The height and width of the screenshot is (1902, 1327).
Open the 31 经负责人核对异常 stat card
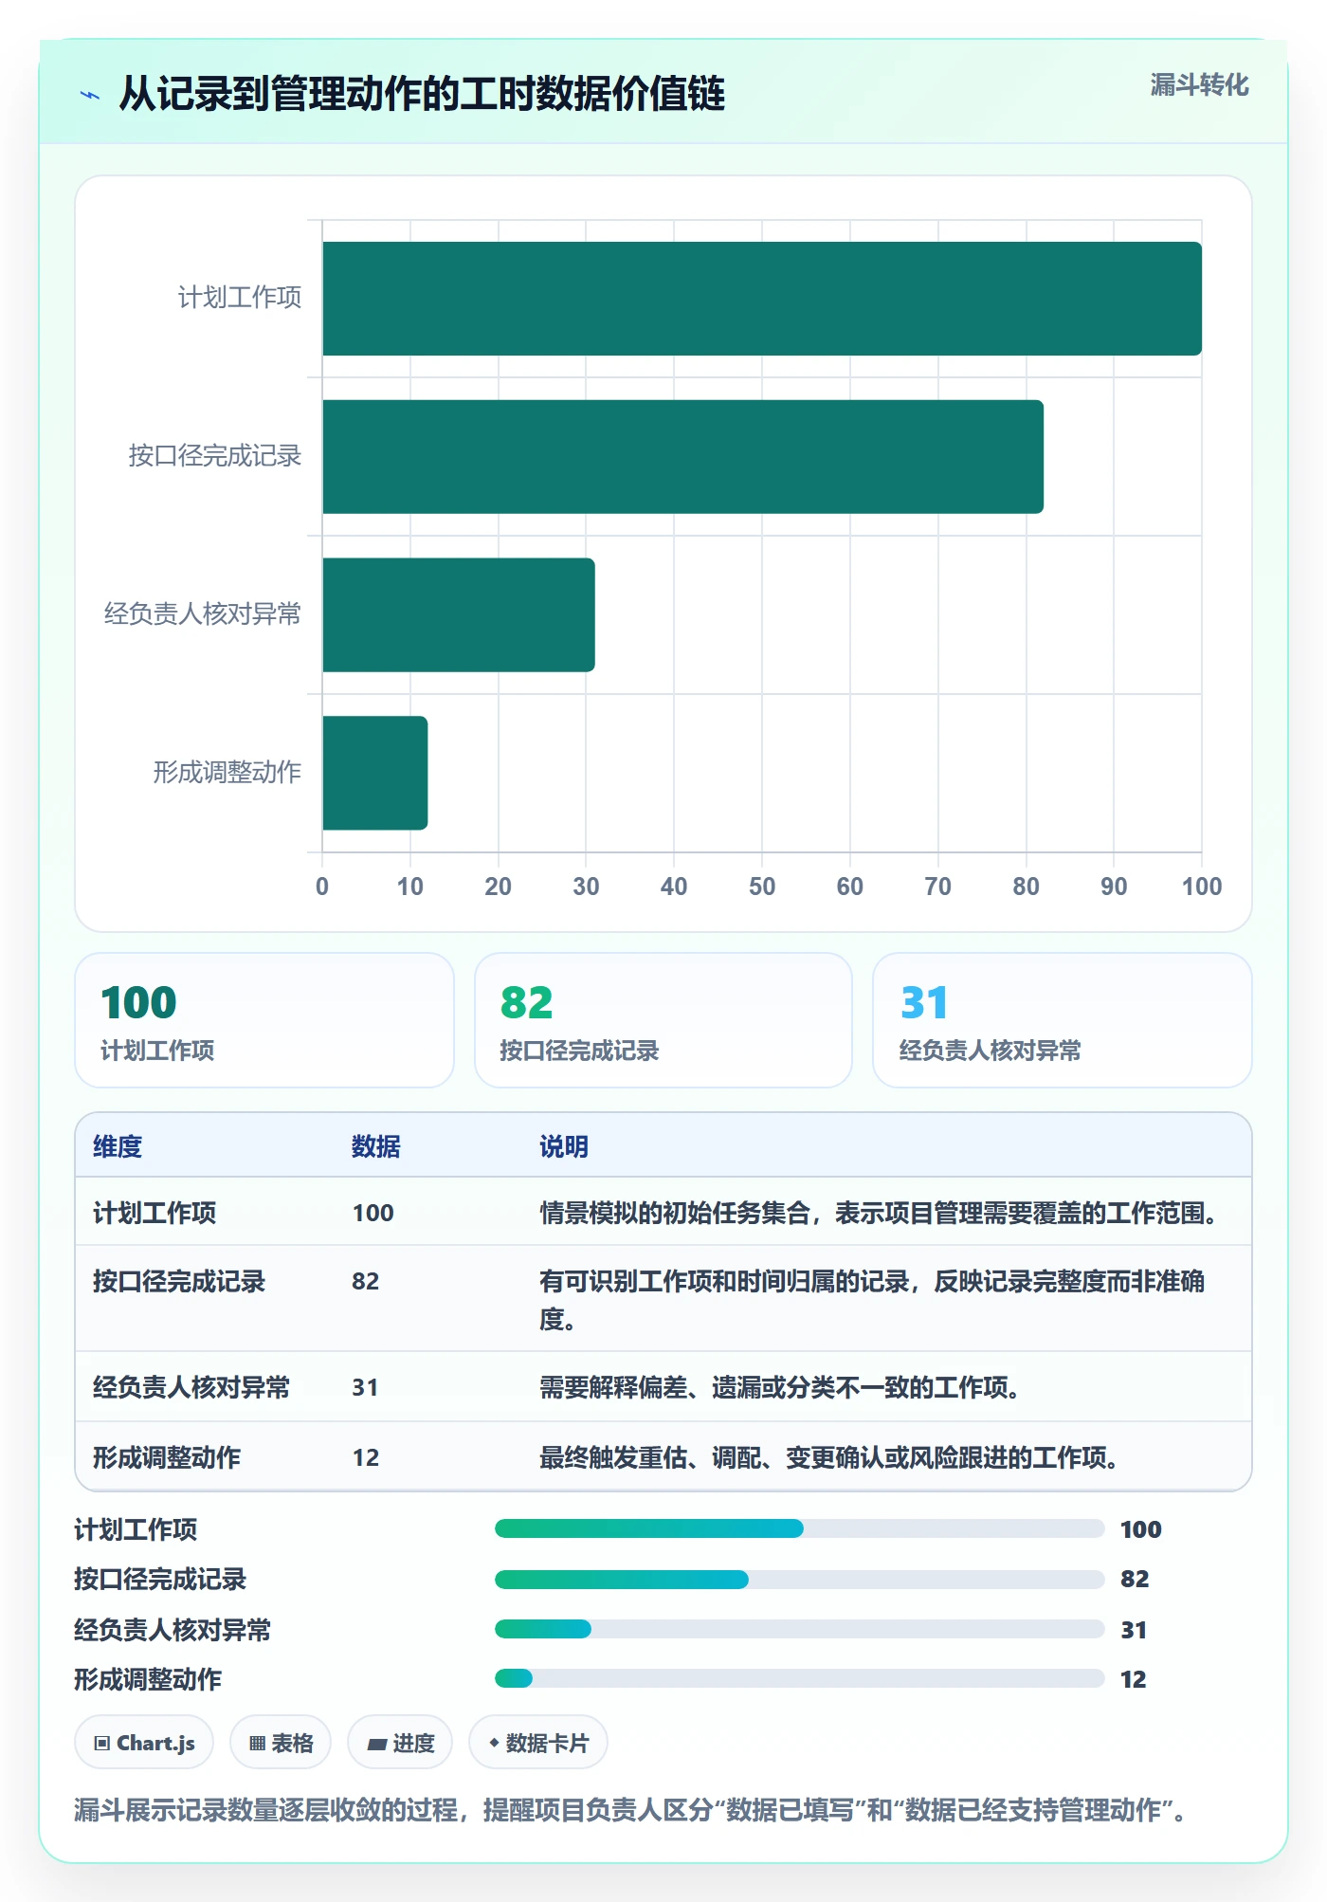(x=1063, y=1020)
